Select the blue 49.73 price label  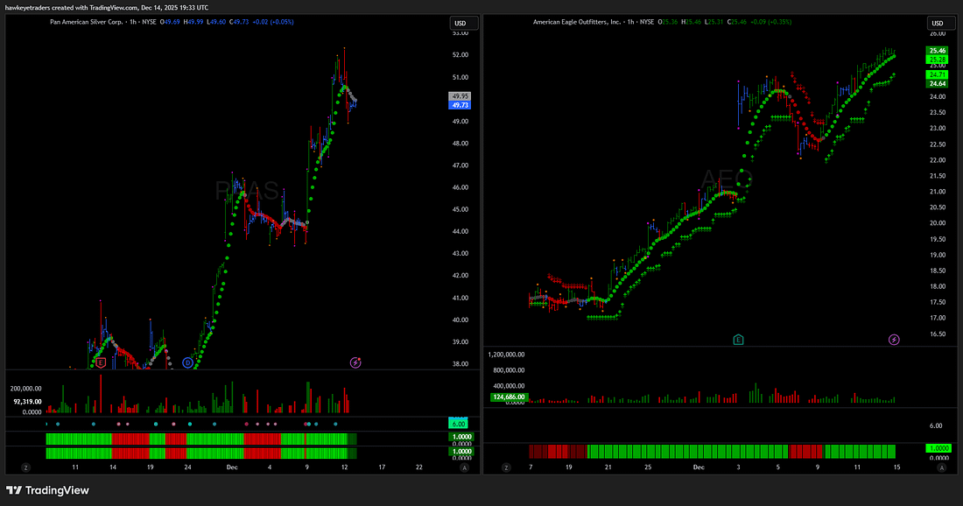pos(460,105)
